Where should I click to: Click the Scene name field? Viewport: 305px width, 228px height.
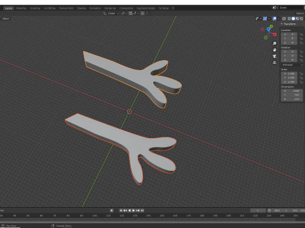coord(292,8)
